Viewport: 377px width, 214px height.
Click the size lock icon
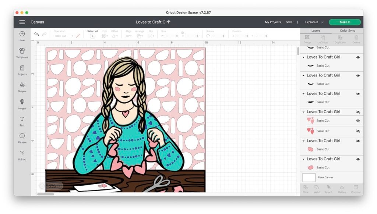pos(183,32)
